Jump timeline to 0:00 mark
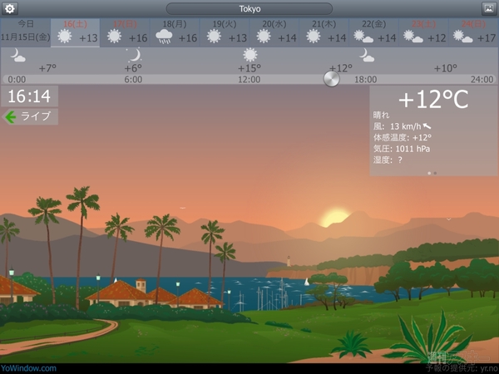Image resolution: width=499 pixels, height=374 pixels. (x=17, y=79)
